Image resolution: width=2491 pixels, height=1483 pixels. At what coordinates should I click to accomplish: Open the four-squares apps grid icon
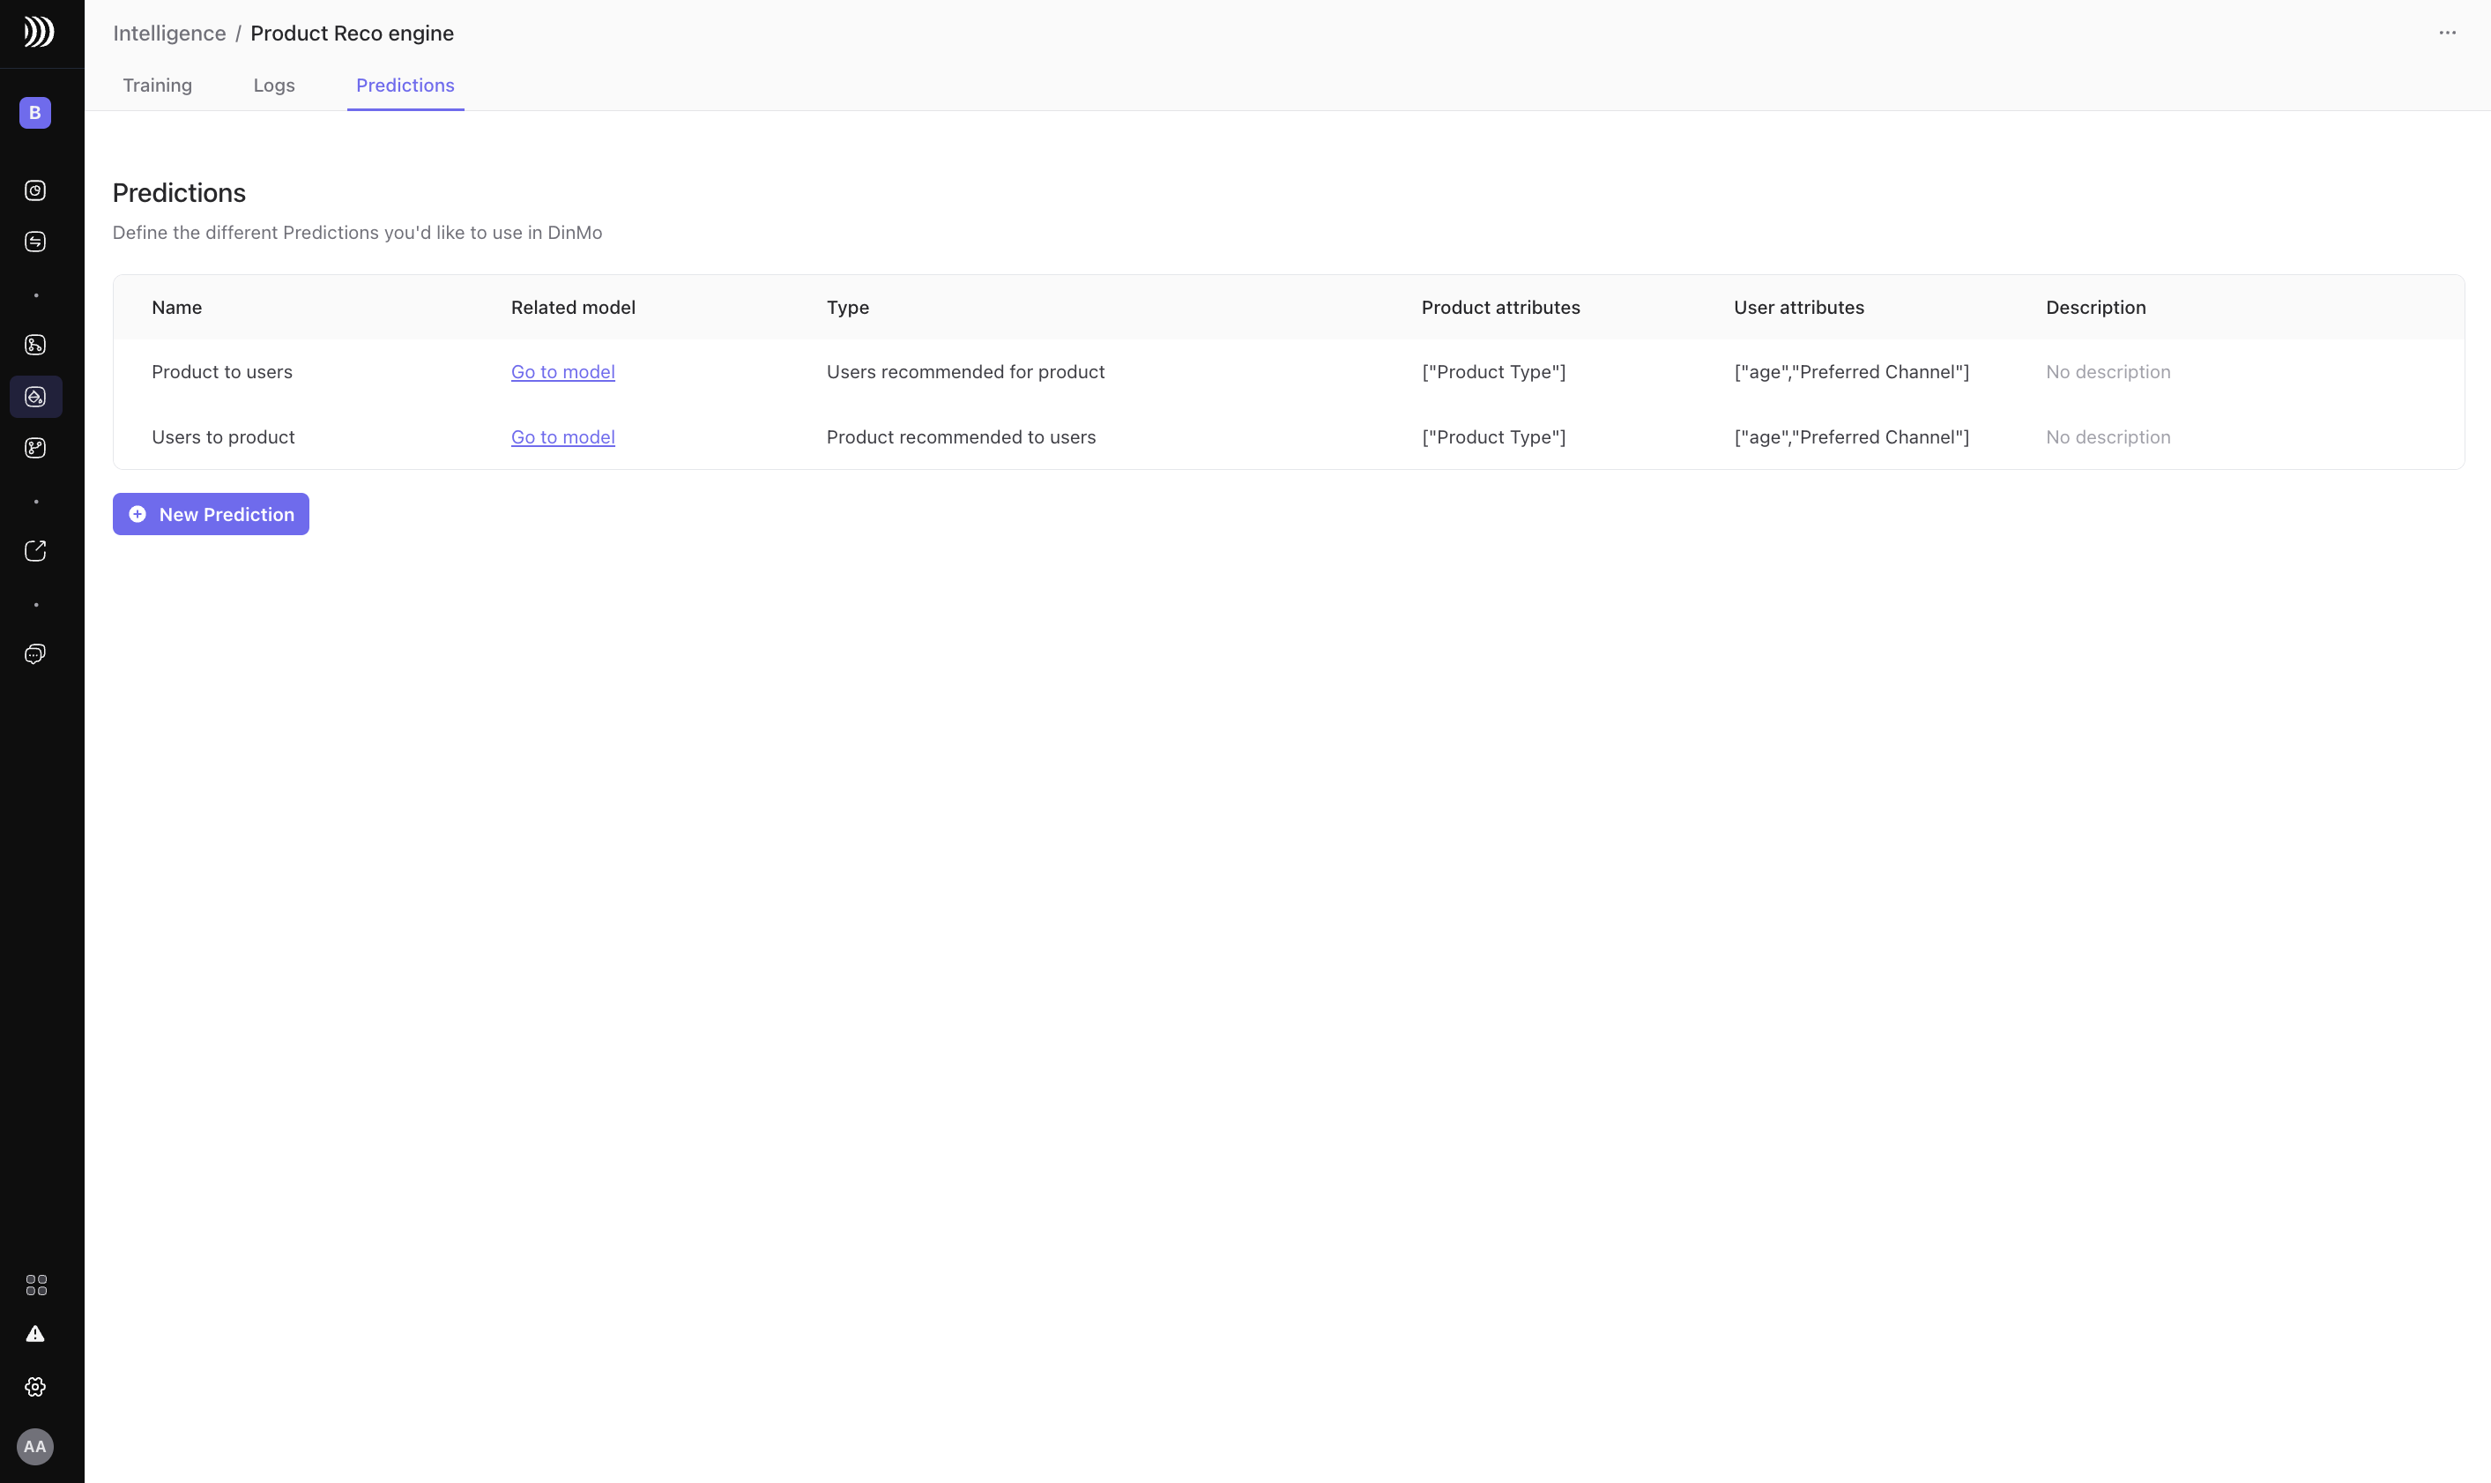(36, 1286)
